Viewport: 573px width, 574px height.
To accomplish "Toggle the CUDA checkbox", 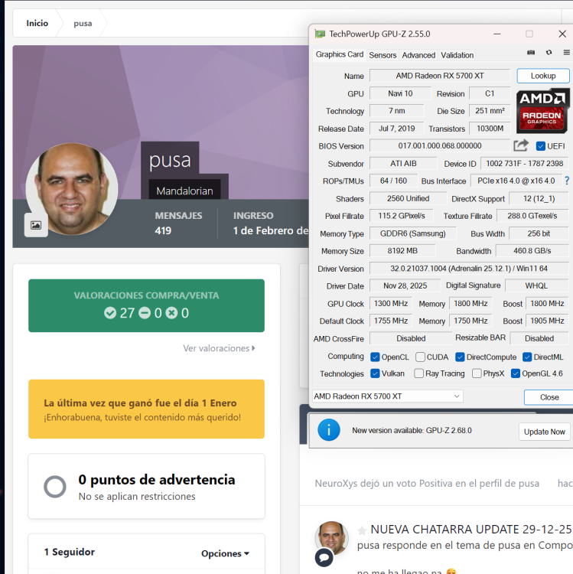I will (421, 357).
